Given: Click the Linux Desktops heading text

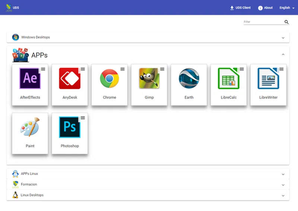Looking at the screenshot, I should [x=32, y=195].
